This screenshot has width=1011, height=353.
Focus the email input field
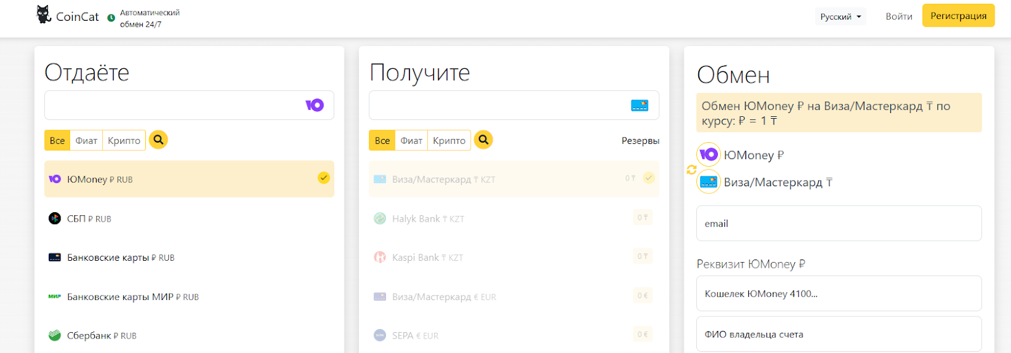click(838, 223)
